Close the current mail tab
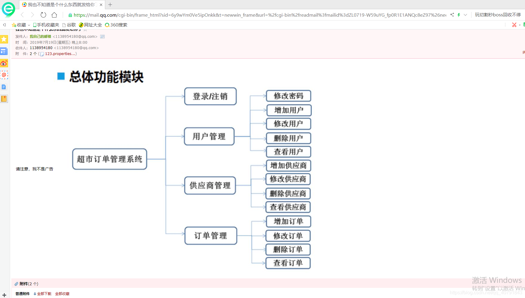The height and width of the screenshot is (298, 525). (x=101, y=5)
